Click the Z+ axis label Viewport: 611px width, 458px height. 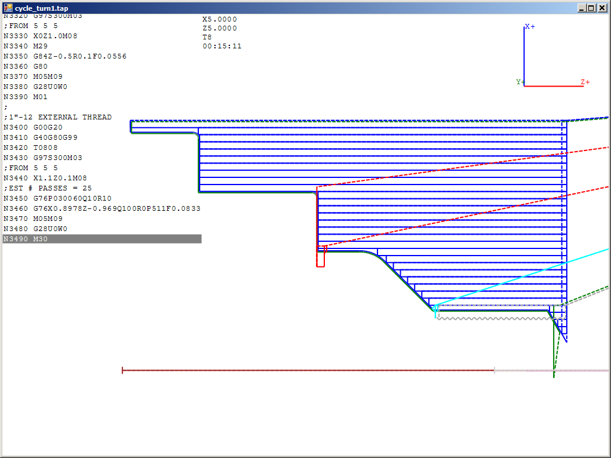tap(585, 82)
